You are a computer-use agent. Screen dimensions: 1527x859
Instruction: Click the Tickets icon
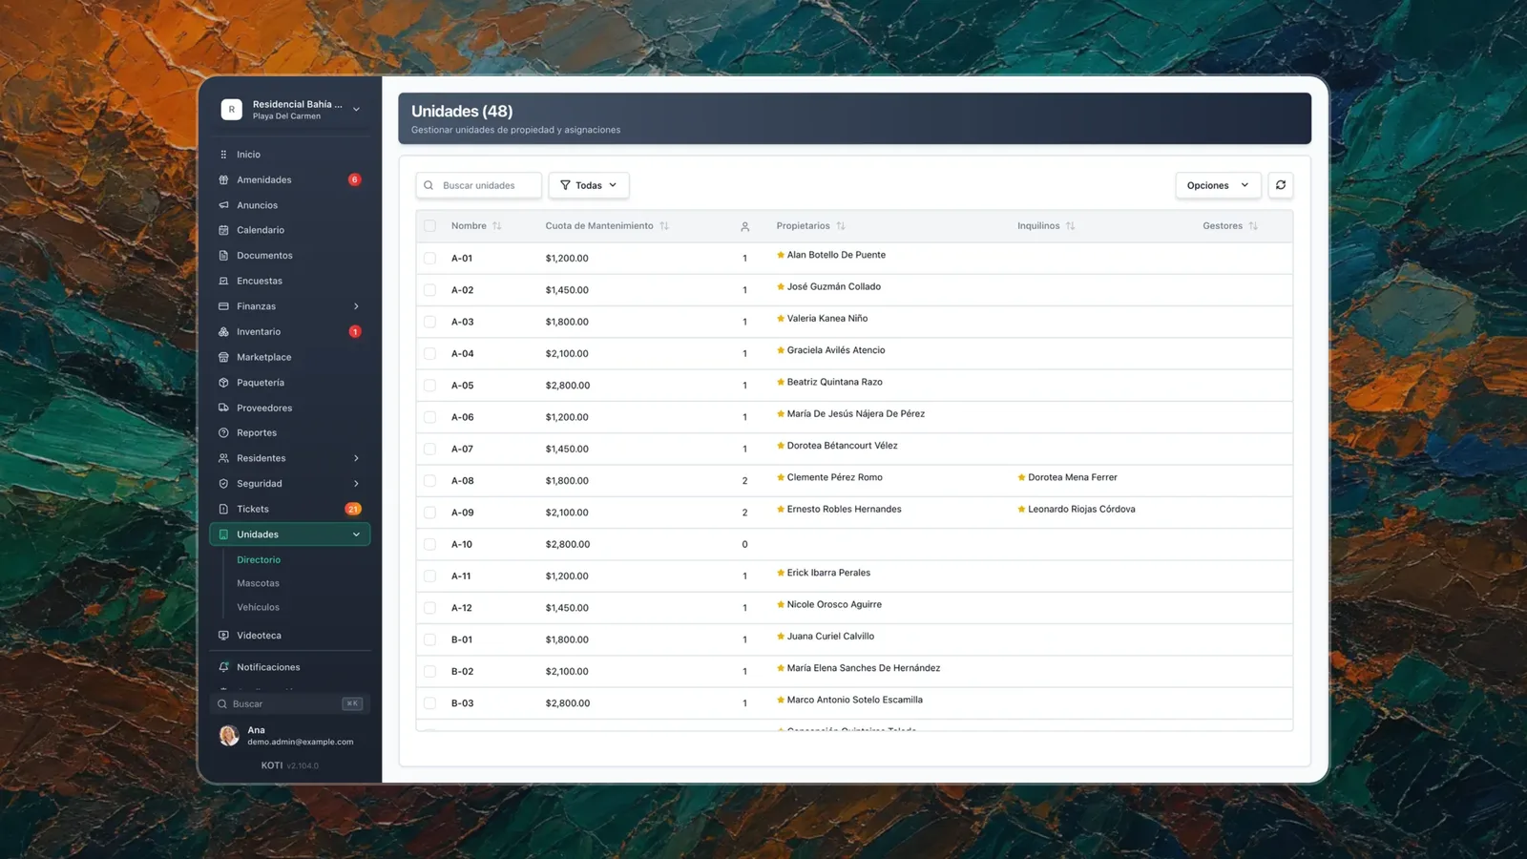pyautogui.click(x=223, y=509)
